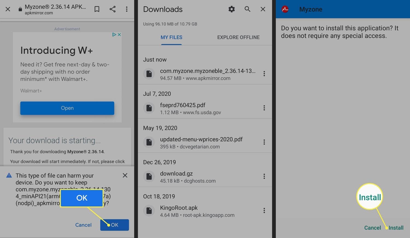Expand options for KingoRoot.apk

264,210
